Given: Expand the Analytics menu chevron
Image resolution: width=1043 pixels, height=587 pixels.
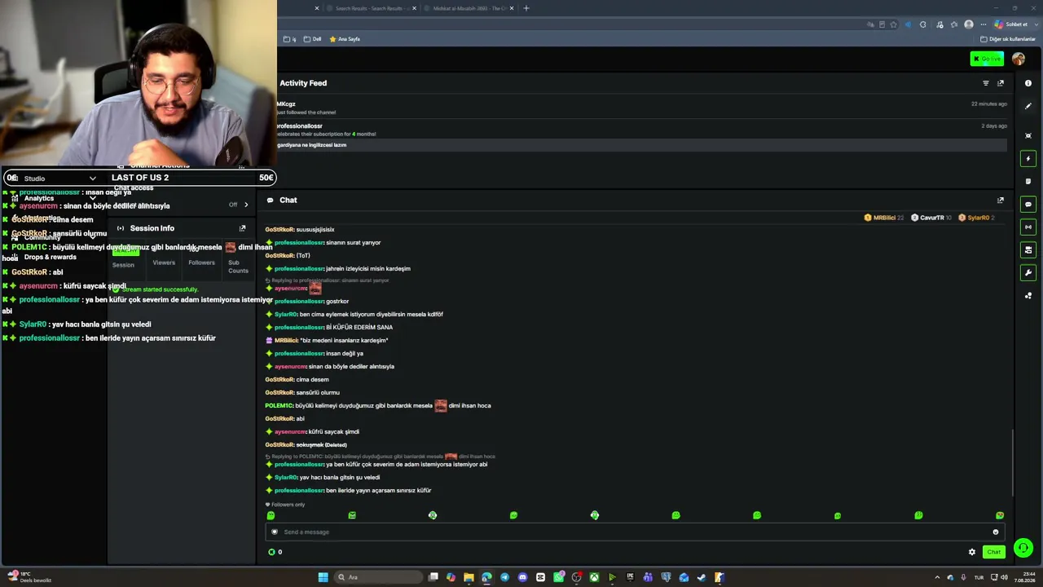Looking at the screenshot, I should pos(92,198).
